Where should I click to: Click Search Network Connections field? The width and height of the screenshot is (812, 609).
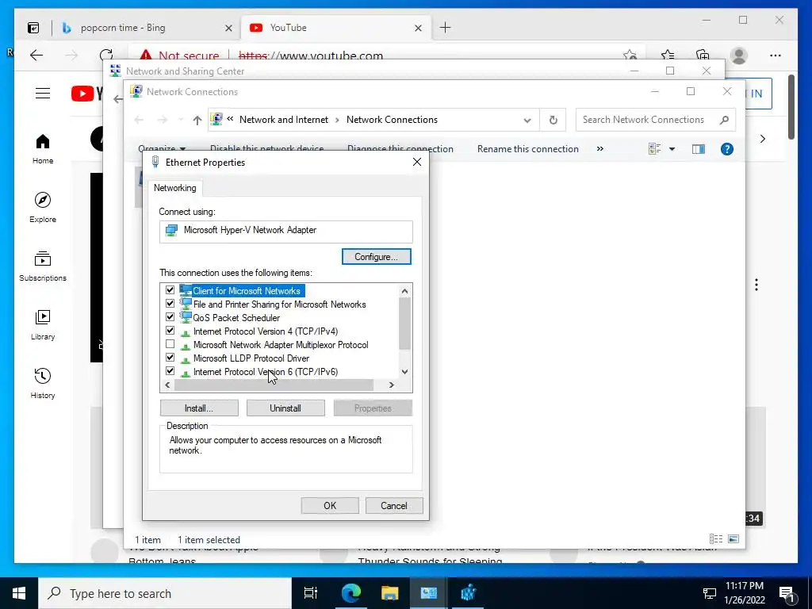656,120
